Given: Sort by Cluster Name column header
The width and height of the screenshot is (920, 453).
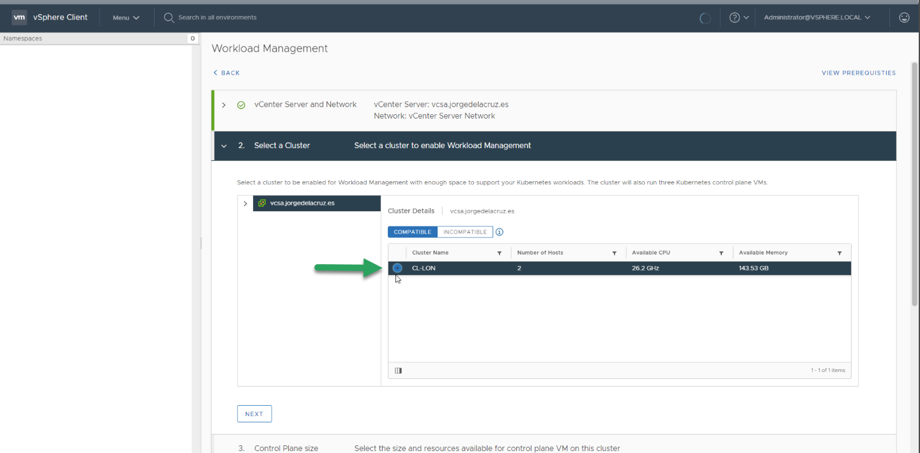Looking at the screenshot, I should coord(430,253).
